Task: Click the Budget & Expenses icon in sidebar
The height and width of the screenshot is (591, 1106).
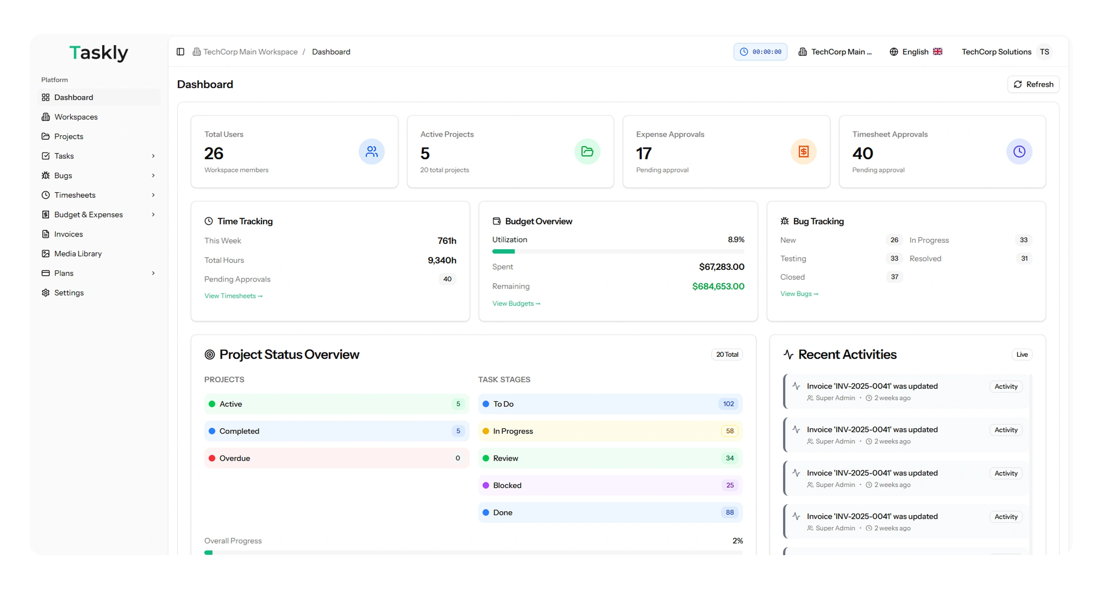Action: [x=45, y=214]
